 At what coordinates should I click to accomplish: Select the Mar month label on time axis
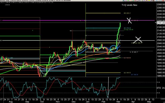[x=119, y=102]
